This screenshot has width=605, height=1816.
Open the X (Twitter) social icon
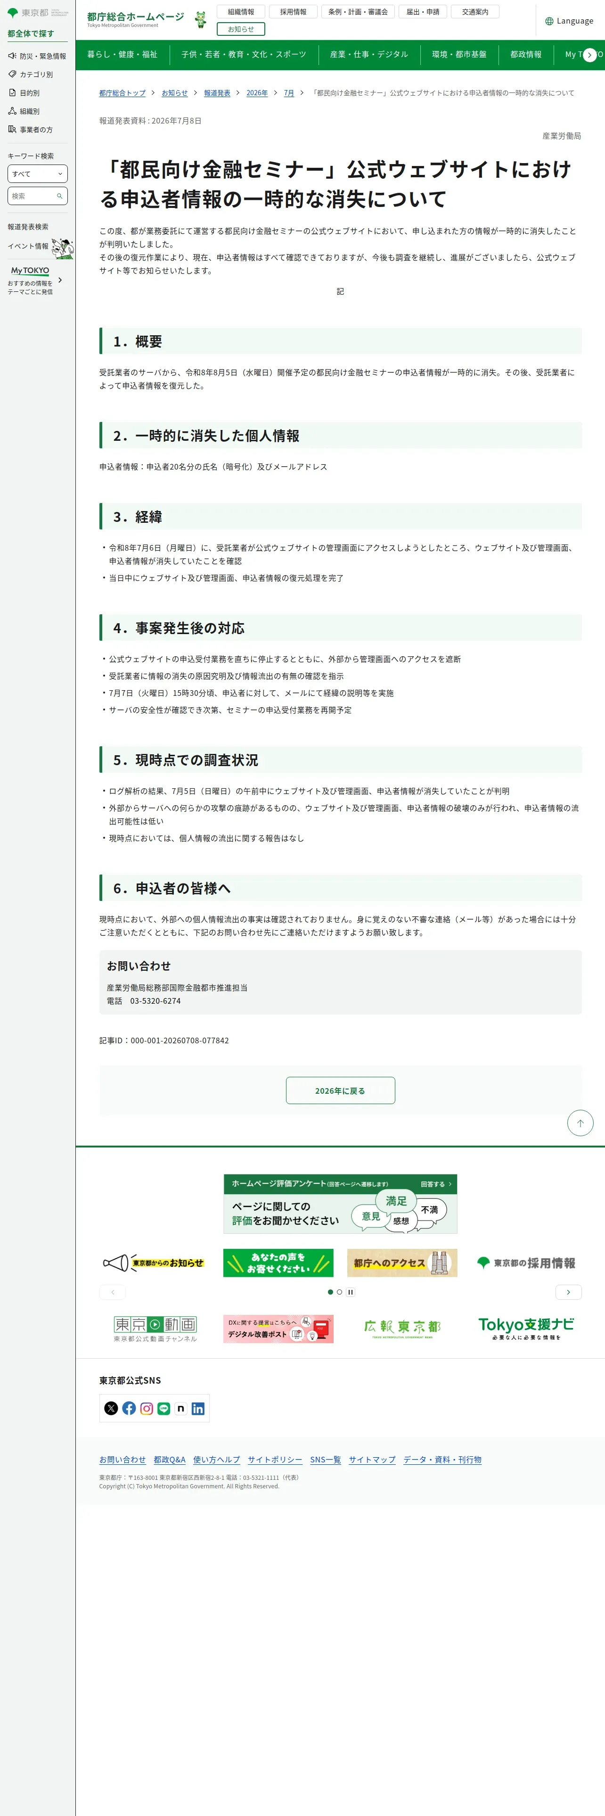[x=111, y=1408]
